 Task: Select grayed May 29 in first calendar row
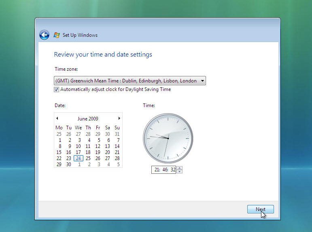coord(98,134)
